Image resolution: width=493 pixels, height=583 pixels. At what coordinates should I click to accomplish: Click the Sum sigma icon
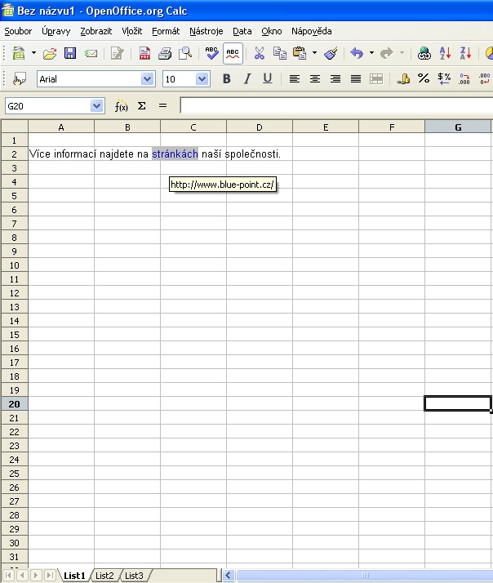[x=141, y=106]
